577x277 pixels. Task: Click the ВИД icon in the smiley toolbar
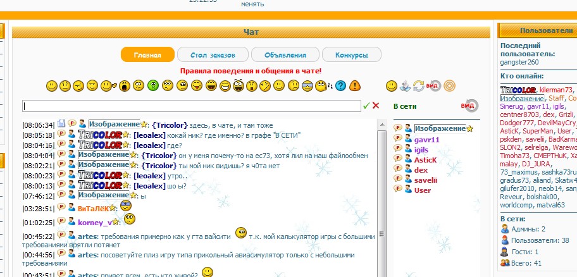433,85
